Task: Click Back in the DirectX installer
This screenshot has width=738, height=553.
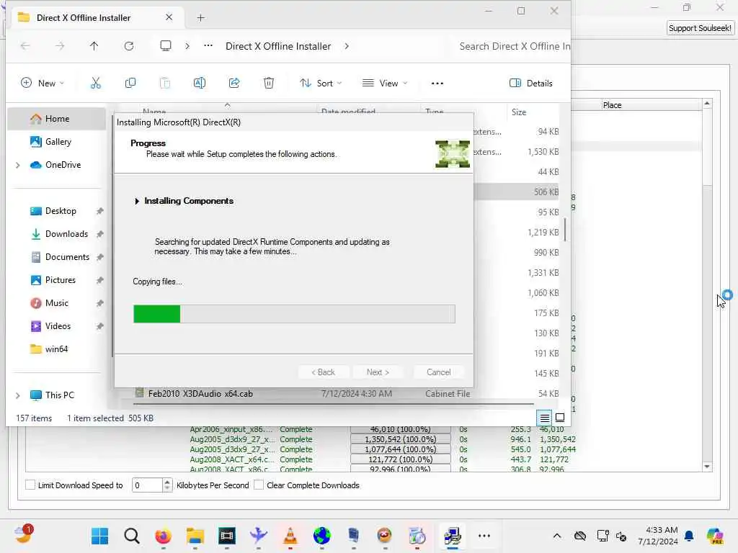Action: 324,372
